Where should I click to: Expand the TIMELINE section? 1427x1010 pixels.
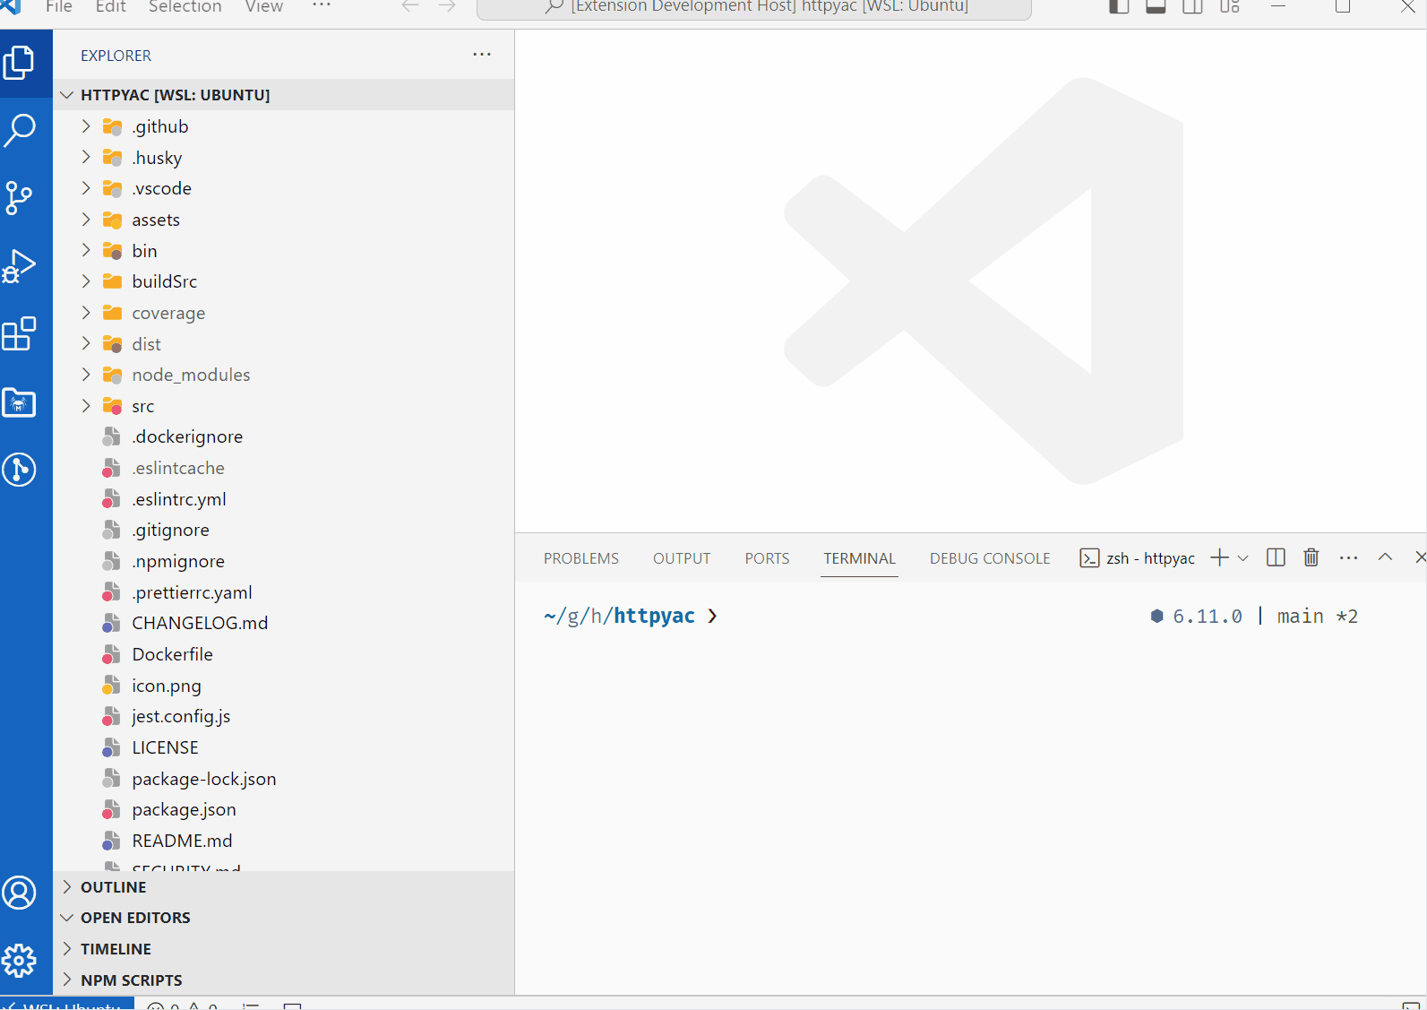284,949
